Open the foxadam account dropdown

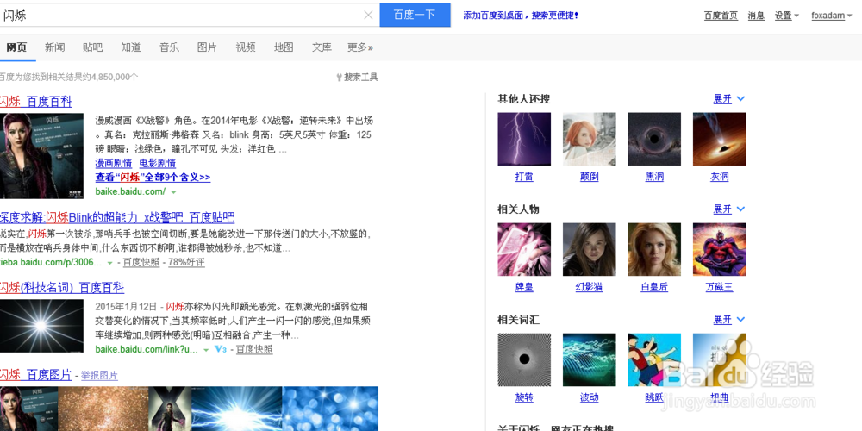tap(832, 16)
